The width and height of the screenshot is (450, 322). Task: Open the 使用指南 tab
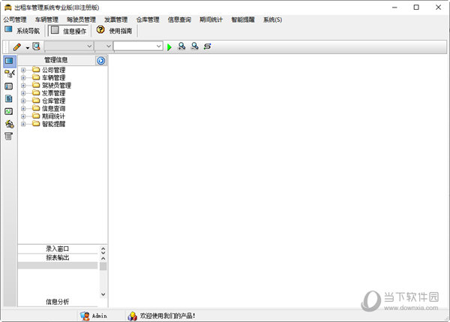click(117, 31)
